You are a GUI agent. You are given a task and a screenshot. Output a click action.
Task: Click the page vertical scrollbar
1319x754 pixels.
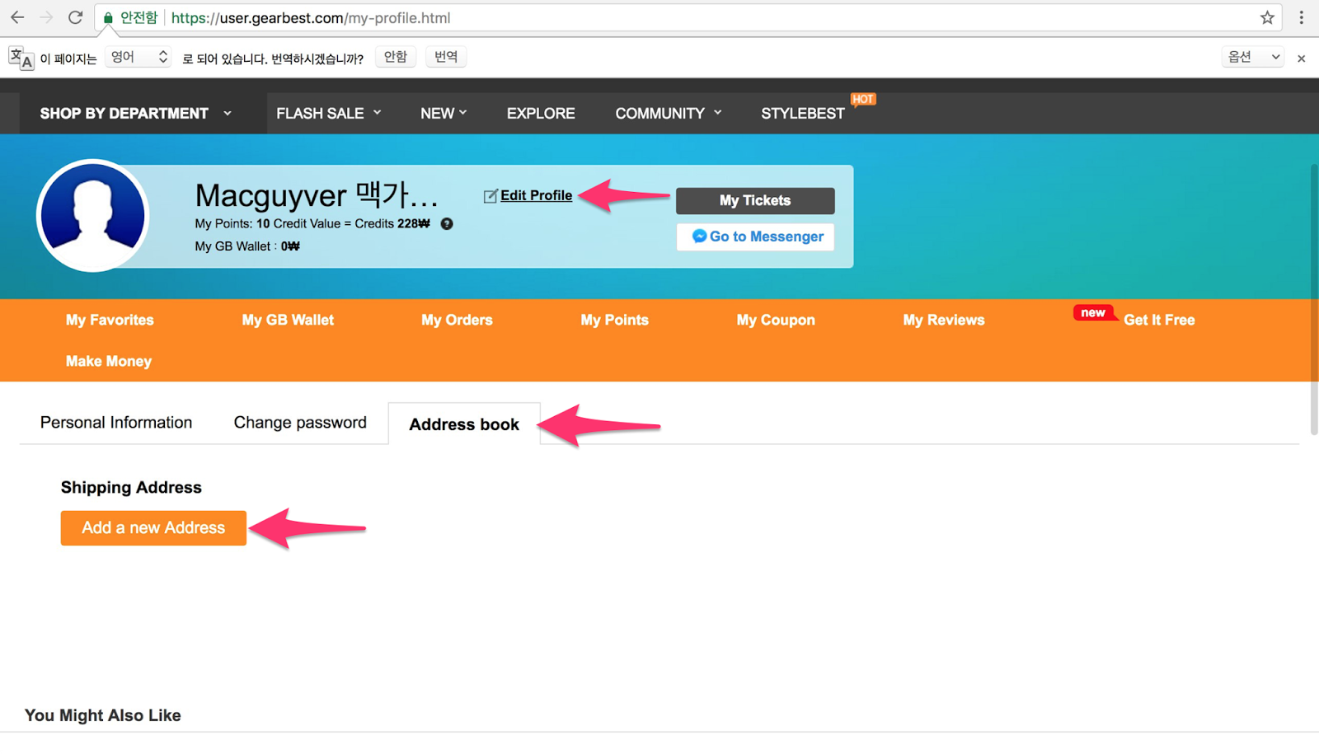coord(1314,299)
